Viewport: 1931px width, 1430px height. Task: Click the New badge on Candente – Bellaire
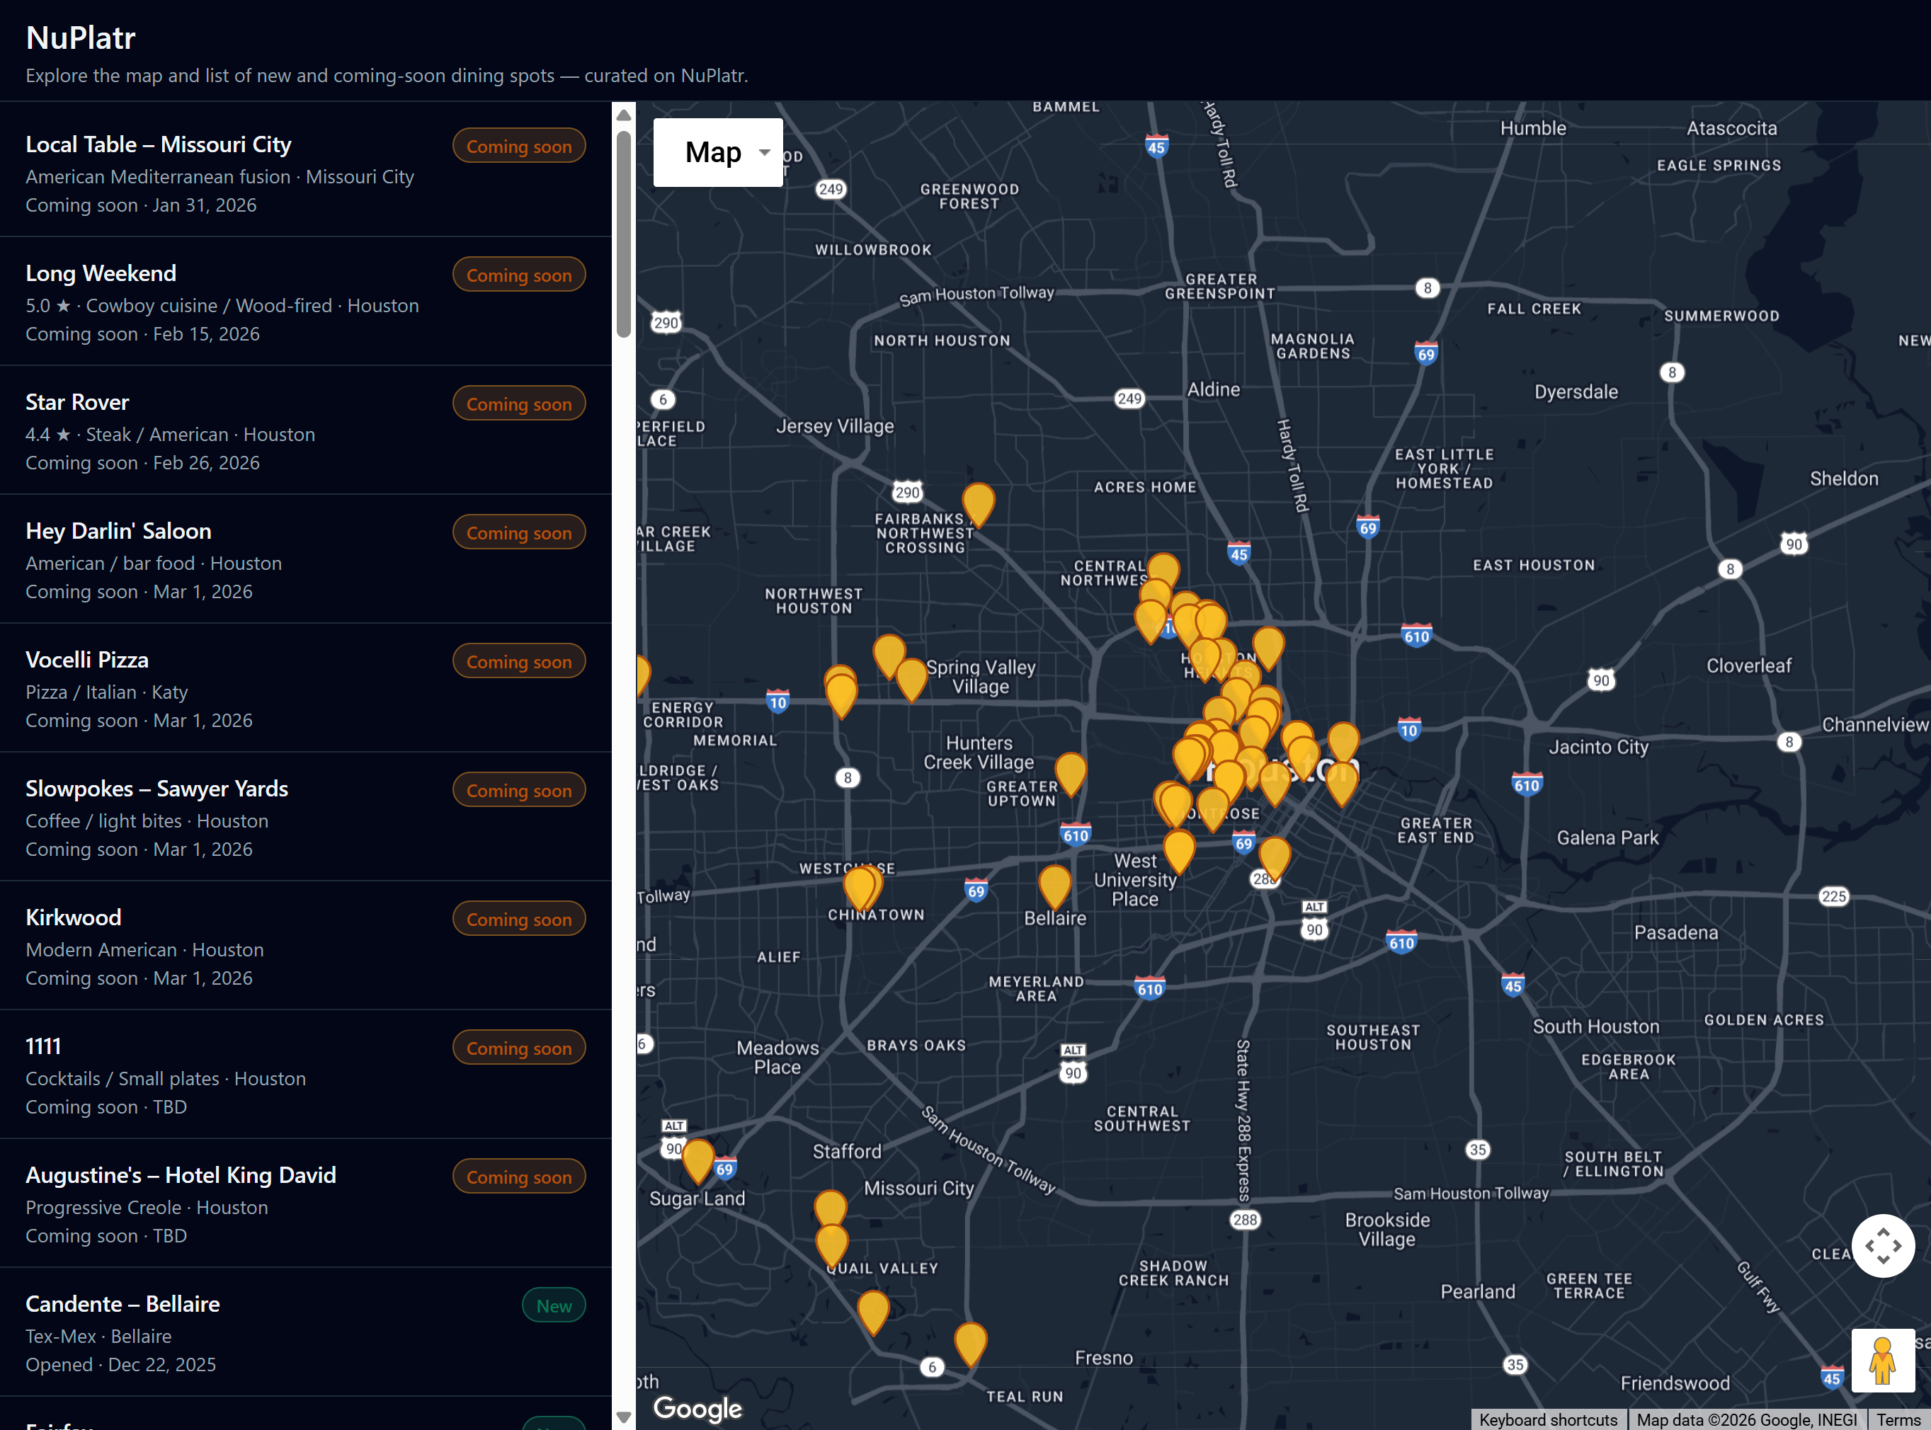click(553, 1305)
